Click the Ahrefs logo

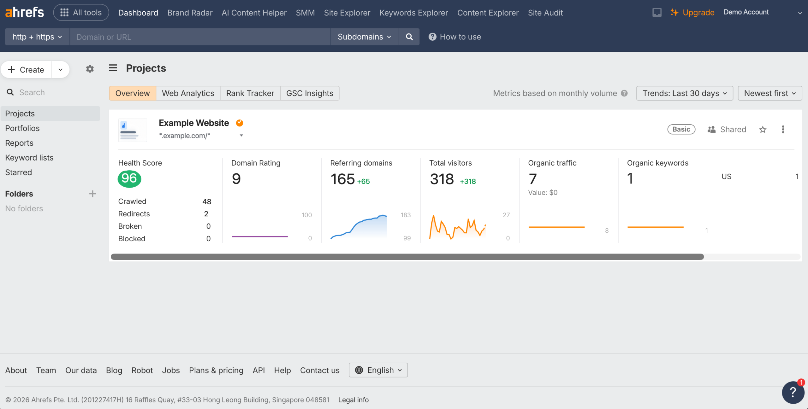click(25, 13)
